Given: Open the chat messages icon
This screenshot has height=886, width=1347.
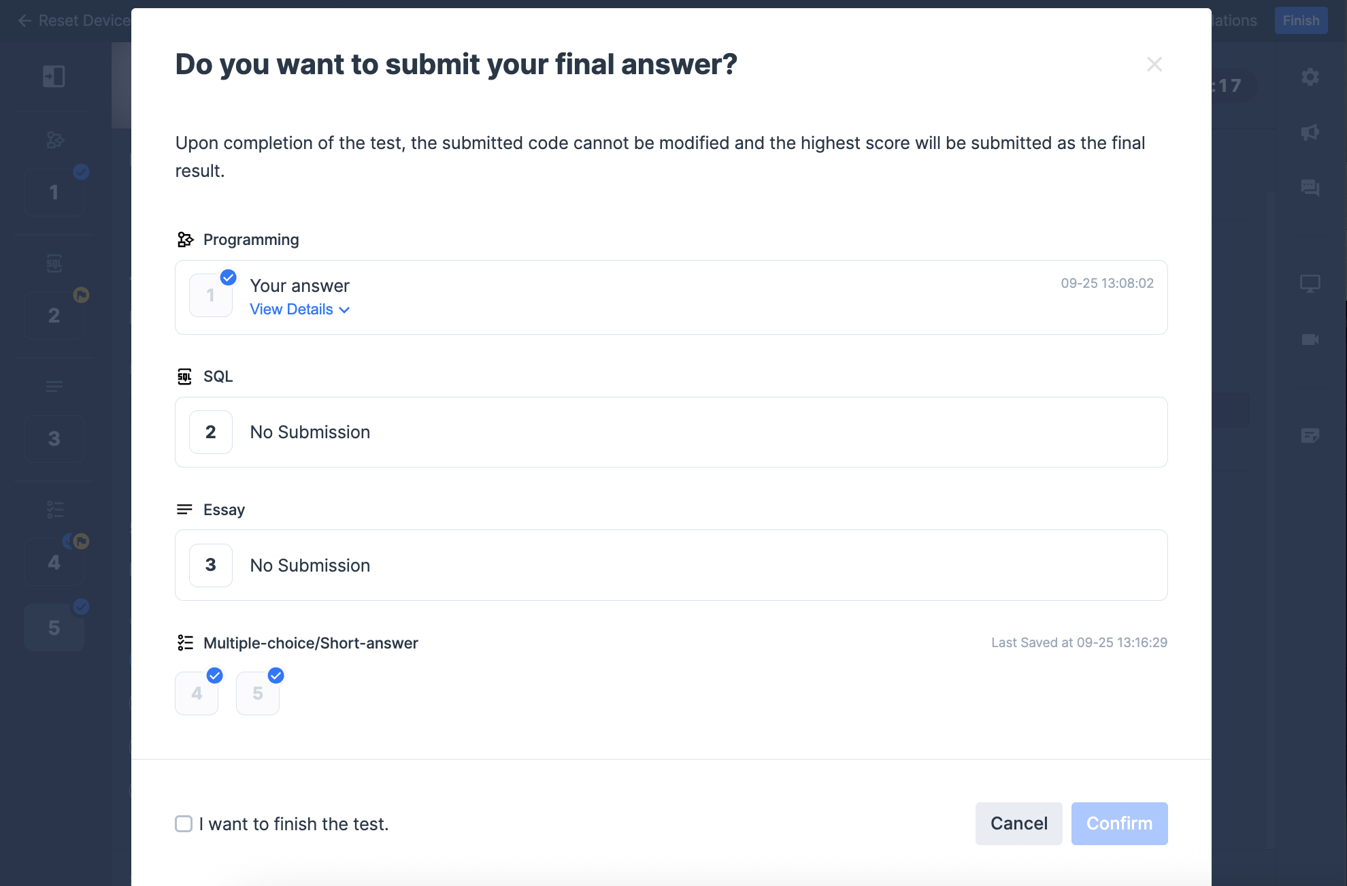Looking at the screenshot, I should tap(1310, 187).
